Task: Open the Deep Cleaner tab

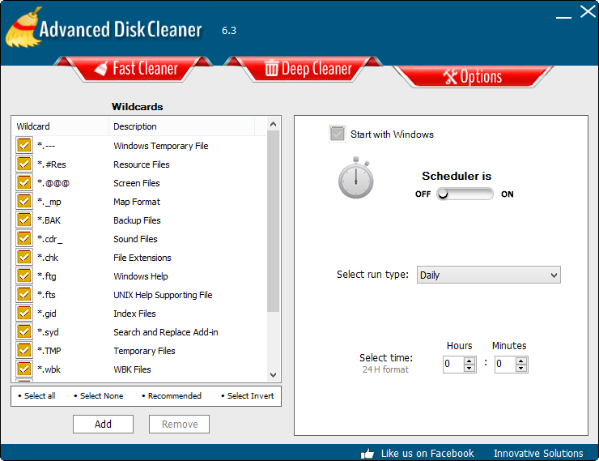Action: [x=304, y=69]
